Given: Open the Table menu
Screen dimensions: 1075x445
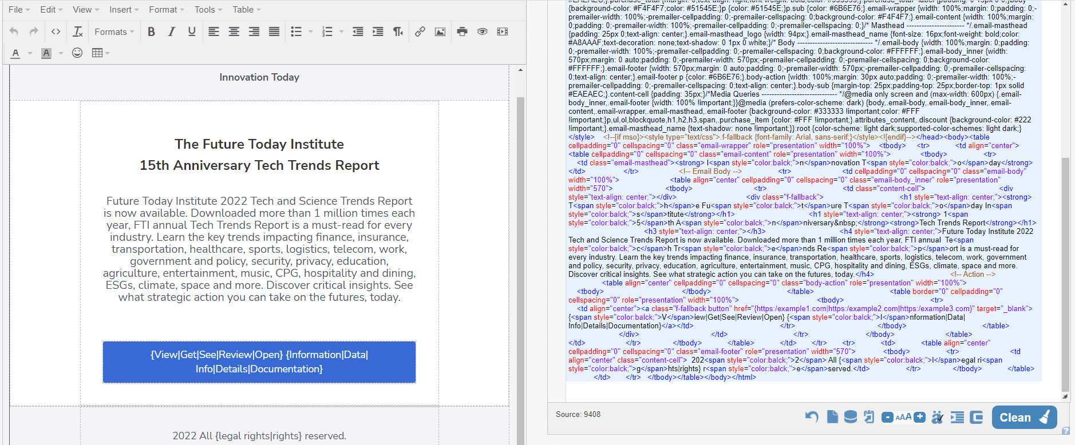Looking at the screenshot, I should pyautogui.click(x=247, y=9).
